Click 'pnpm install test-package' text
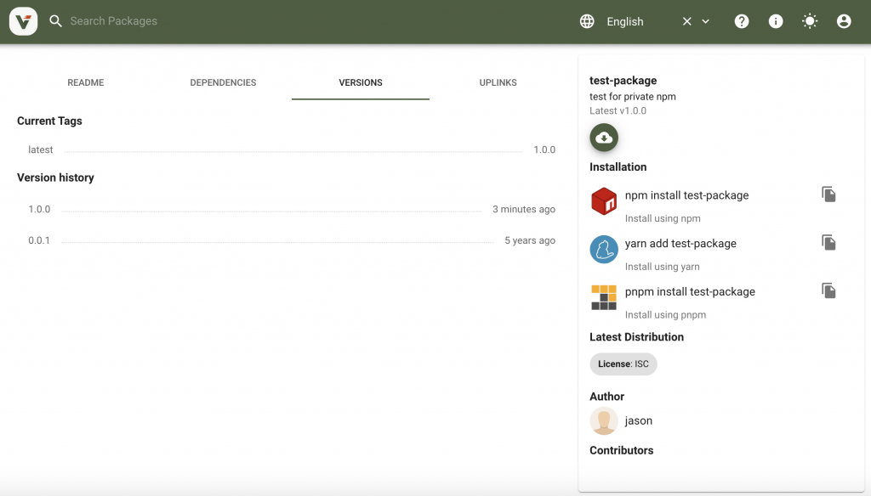This screenshot has height=496, width=871. (x=690, y=292)
